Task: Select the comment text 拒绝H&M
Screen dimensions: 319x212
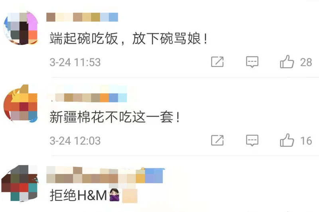Action: point(78,195)
